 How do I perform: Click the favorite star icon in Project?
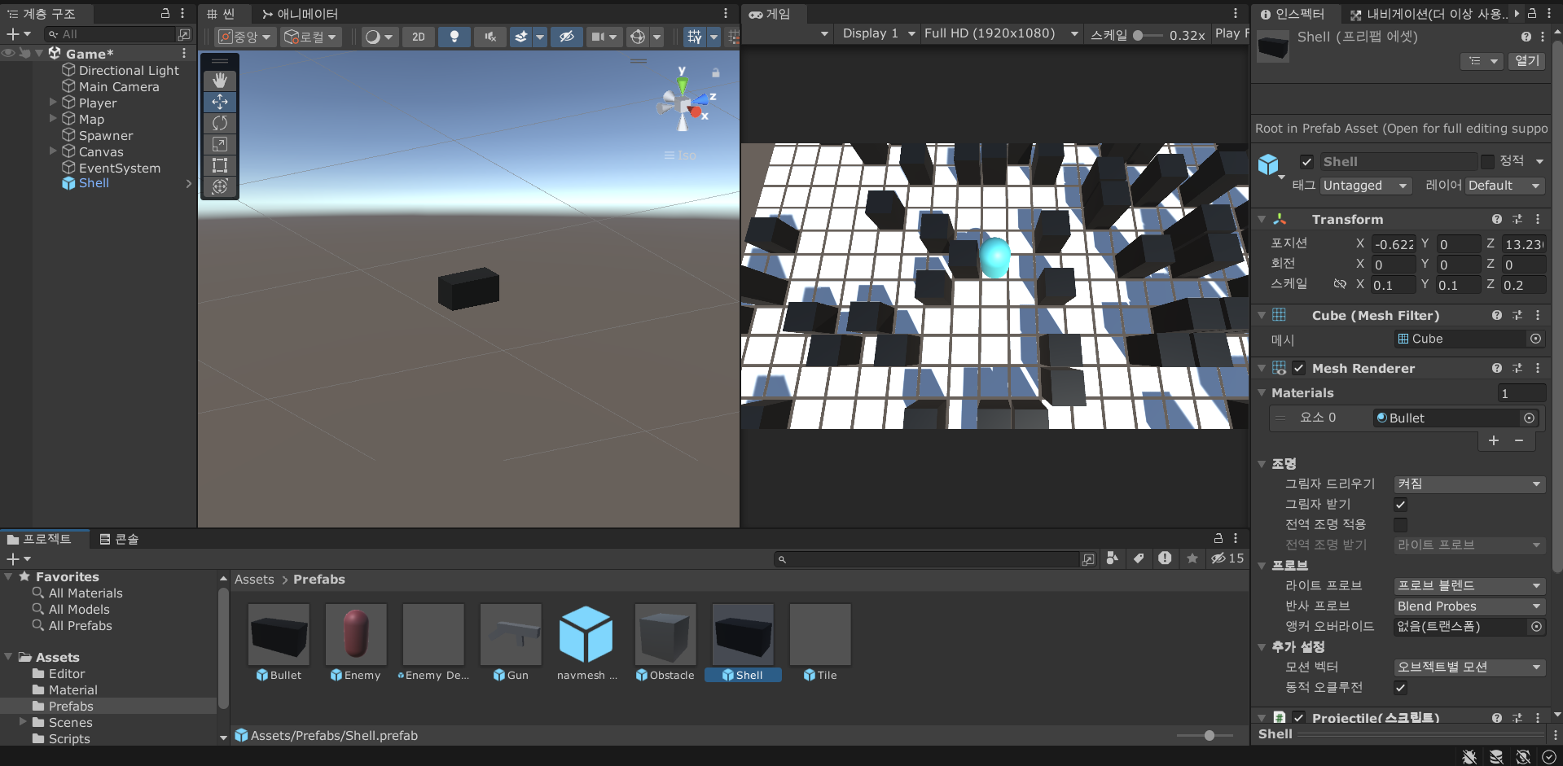tap(1192, 558)
